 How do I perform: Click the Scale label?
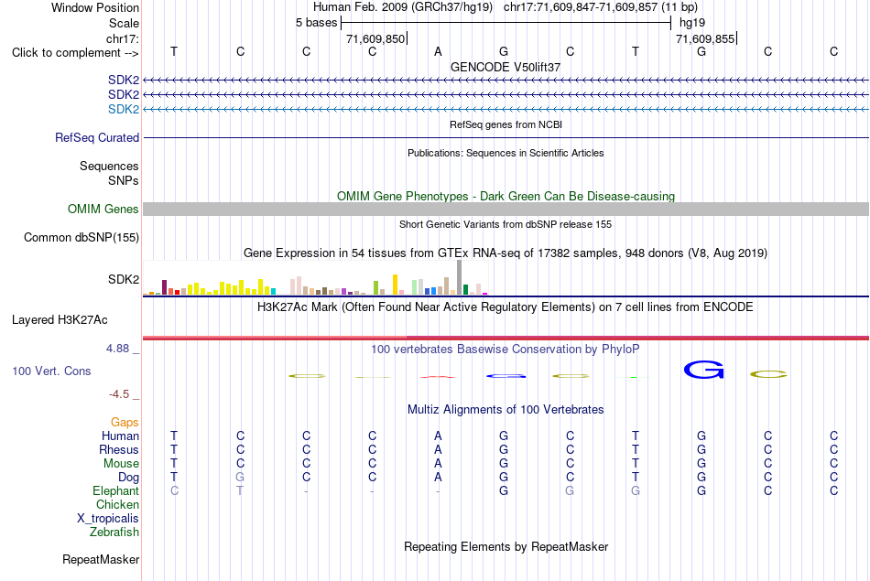(x=124, y=23)
